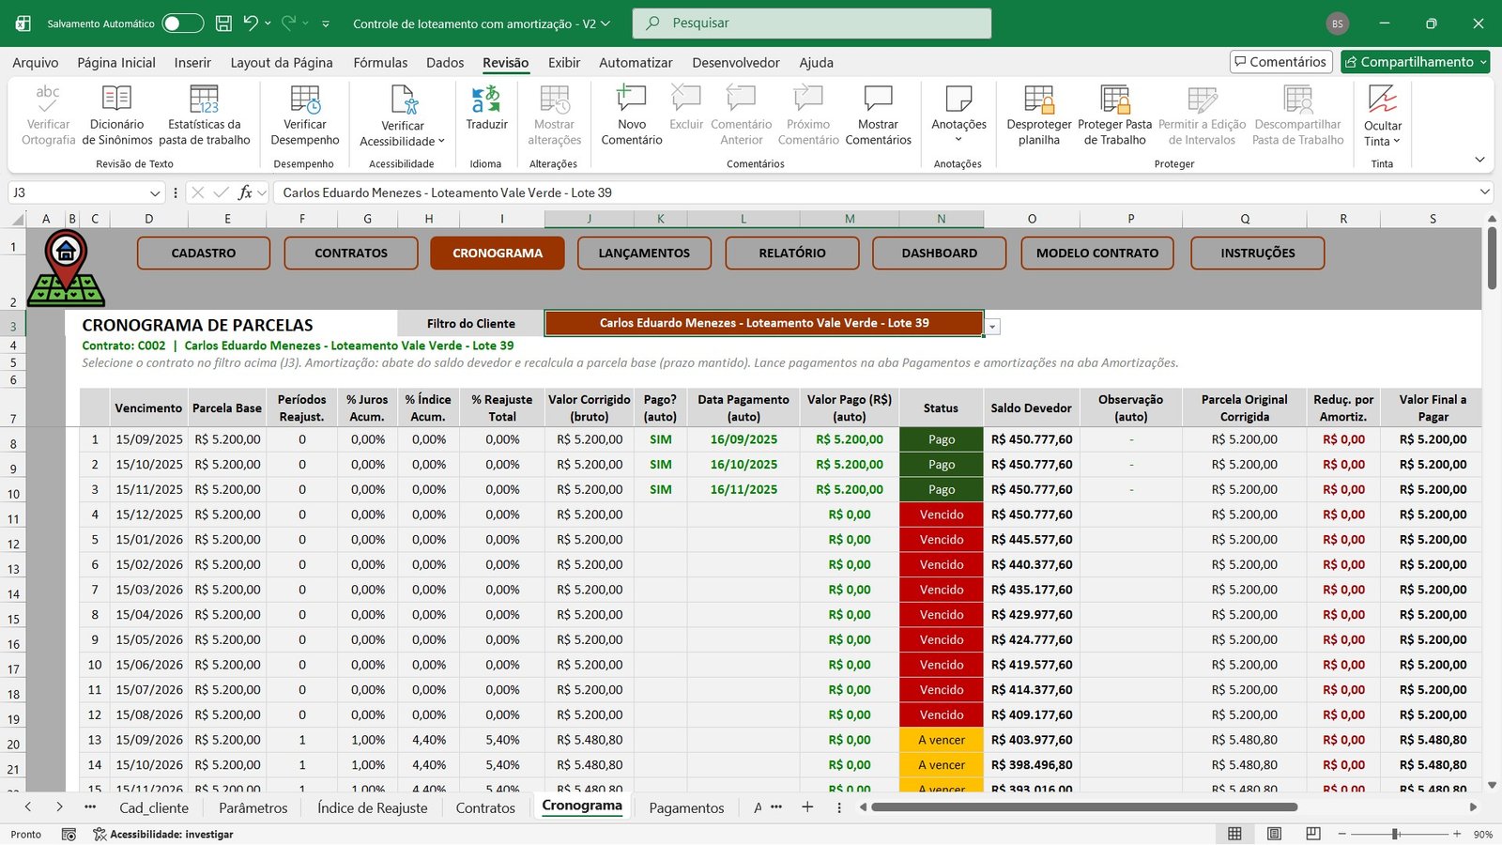Open the Comentários pane button
This screenshot has height=845, width=1502.
(x=1281, y=62)
